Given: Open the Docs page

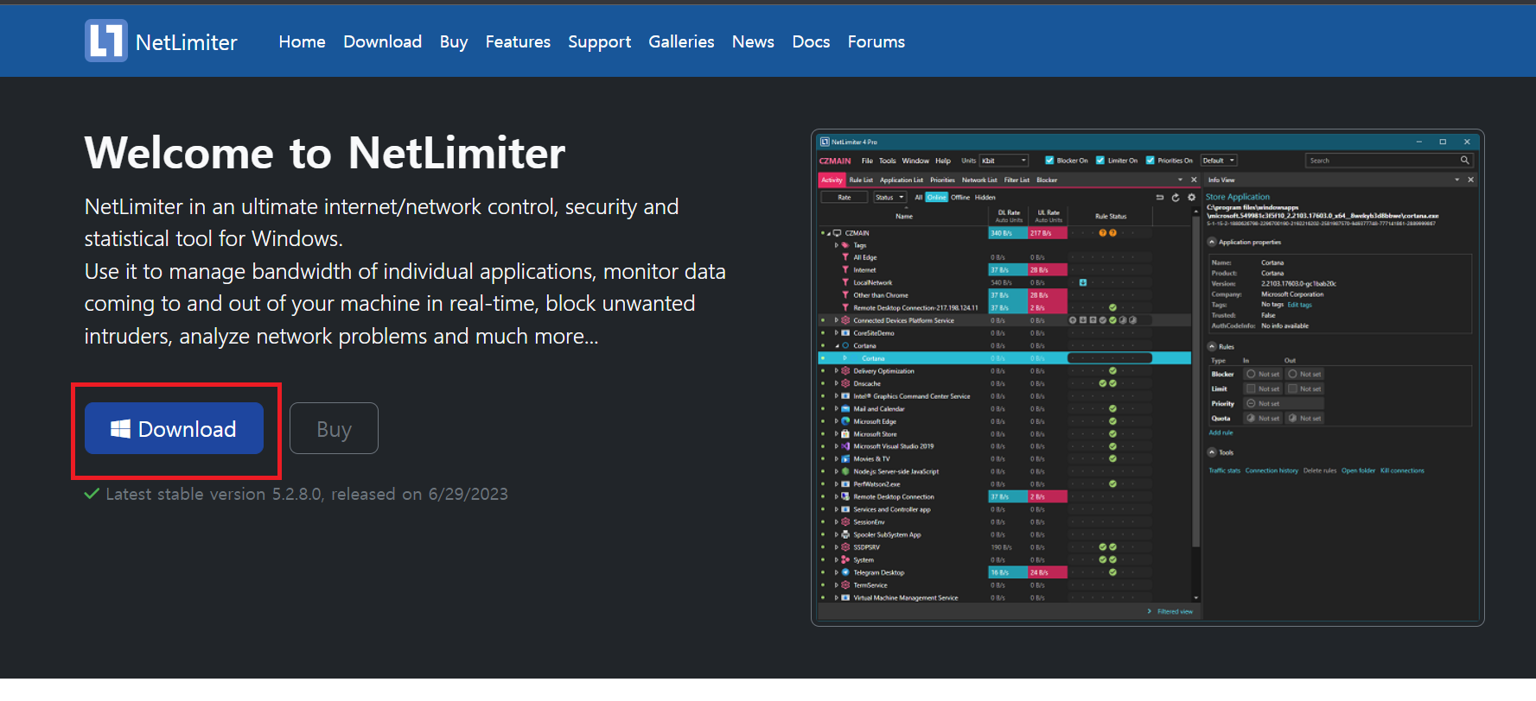Looking at the screenshot, I should coord(811,41).
